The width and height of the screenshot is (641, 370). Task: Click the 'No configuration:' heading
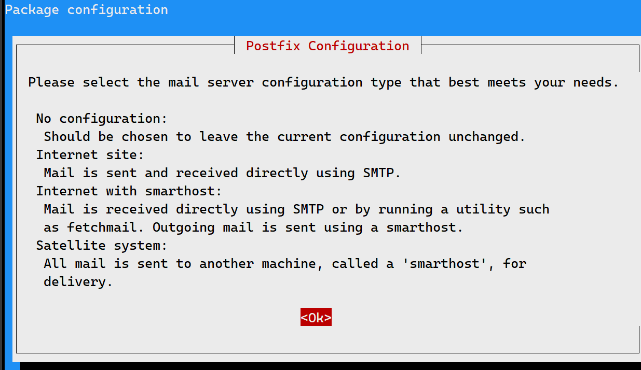102,118
